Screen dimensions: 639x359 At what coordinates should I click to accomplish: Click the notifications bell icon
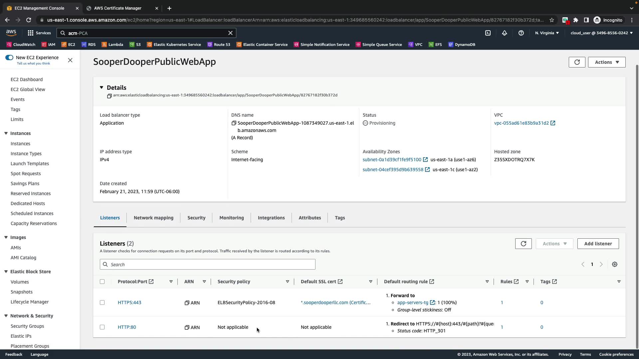point(505,33)
